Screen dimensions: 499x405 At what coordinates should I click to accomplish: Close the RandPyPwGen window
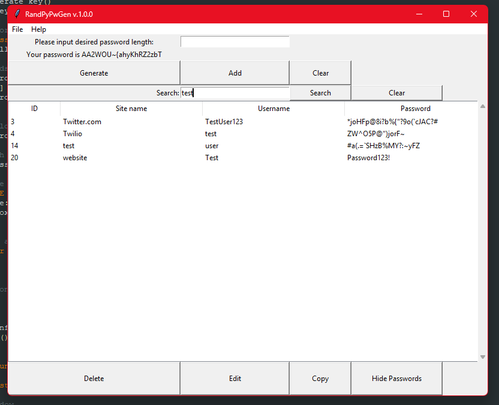pyautogui.click(x=474, y=14)
